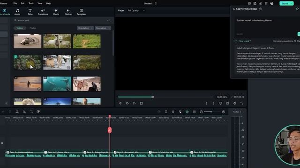The image size is (300, 168).
Task: Open the layout grid icon
Action: [x=266, y=3]
